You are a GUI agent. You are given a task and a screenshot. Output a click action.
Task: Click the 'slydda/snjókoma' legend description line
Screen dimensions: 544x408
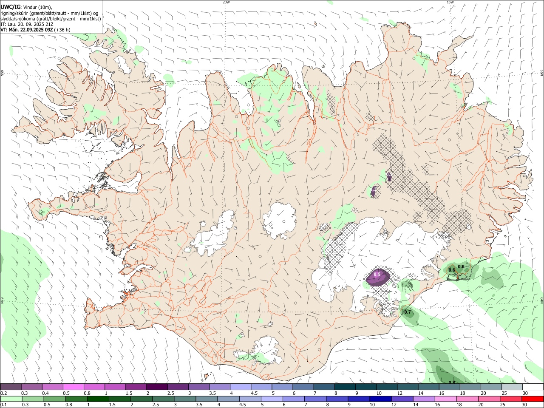pos(51,19)
